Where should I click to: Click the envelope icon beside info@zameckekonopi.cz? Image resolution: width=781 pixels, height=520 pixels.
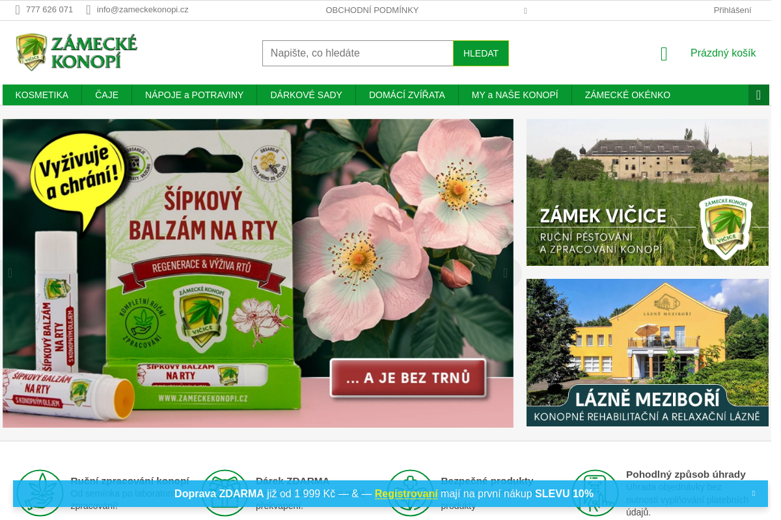(x=89, y=10)
